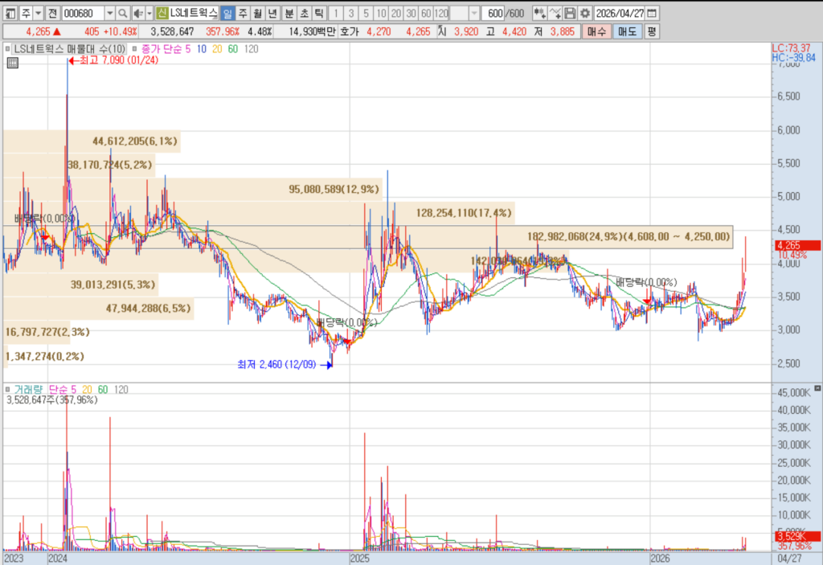Click the 95,080,589(12.9%) volume profile label
This screenshot has height=565, width=823.
click(334, 189)
